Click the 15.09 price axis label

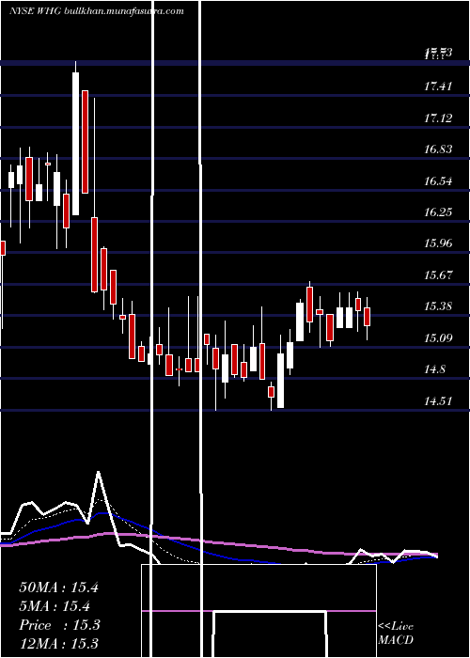438,337
